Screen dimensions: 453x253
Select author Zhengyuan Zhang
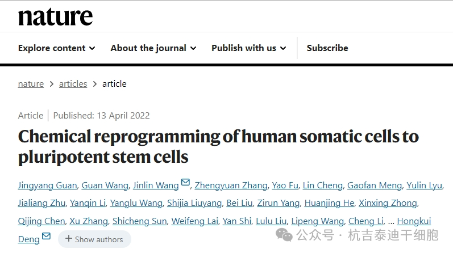click(231, 185)
